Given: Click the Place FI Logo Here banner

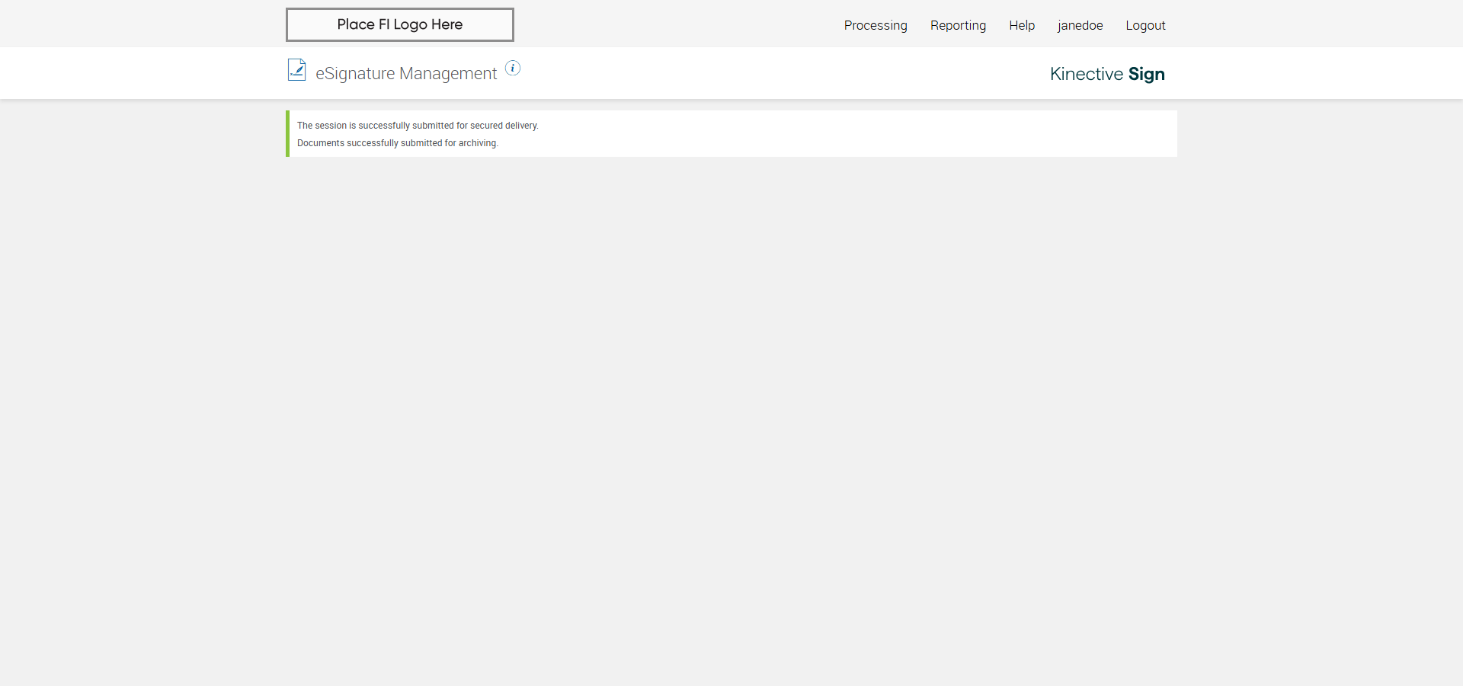Looking at the screenshot, I should pos(400,24).
